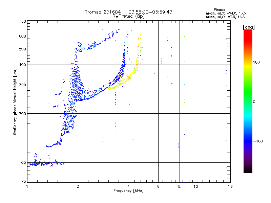Click x-axis tick label "8"

click(180, 186)
